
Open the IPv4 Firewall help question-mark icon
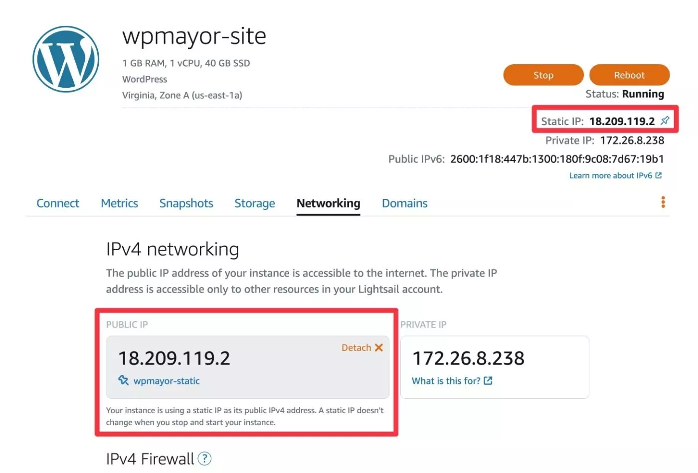tap(204, 459)
